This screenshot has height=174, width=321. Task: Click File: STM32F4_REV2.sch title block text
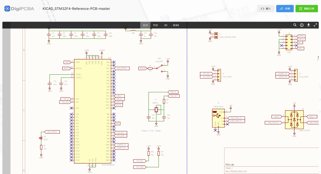[236, 172]
